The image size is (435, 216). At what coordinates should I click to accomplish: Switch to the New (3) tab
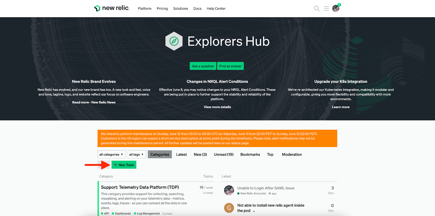[x=200, y=154]
